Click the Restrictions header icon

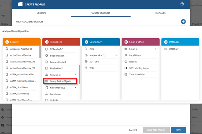click(x=47, y=42)
